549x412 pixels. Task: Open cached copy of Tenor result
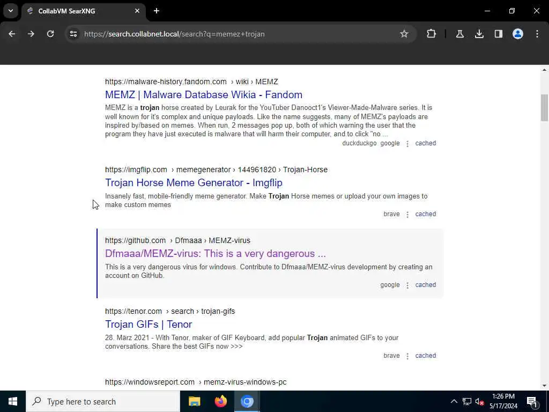click(425, 355)
